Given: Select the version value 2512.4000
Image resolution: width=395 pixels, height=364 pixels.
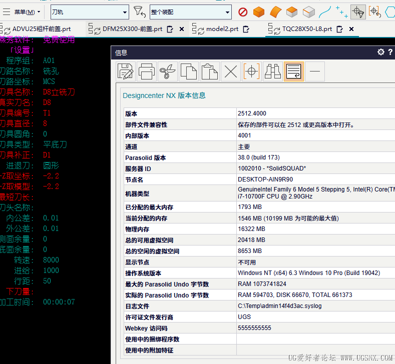Looking at the screenshot, I should (252, 113).
